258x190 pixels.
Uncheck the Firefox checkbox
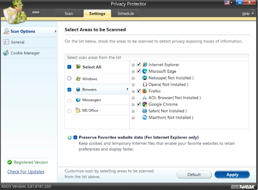point(139,91)
